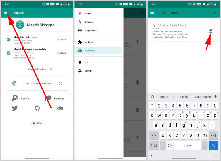The height and width of the screenshot is (161, 221).
Task: Tap the SafetyNet refresh icon
Action: (x=60, y=83)
